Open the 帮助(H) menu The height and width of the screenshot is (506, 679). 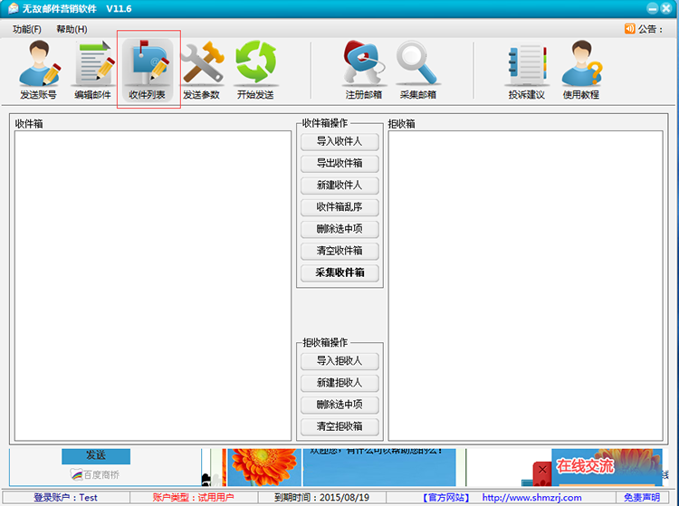72,29
